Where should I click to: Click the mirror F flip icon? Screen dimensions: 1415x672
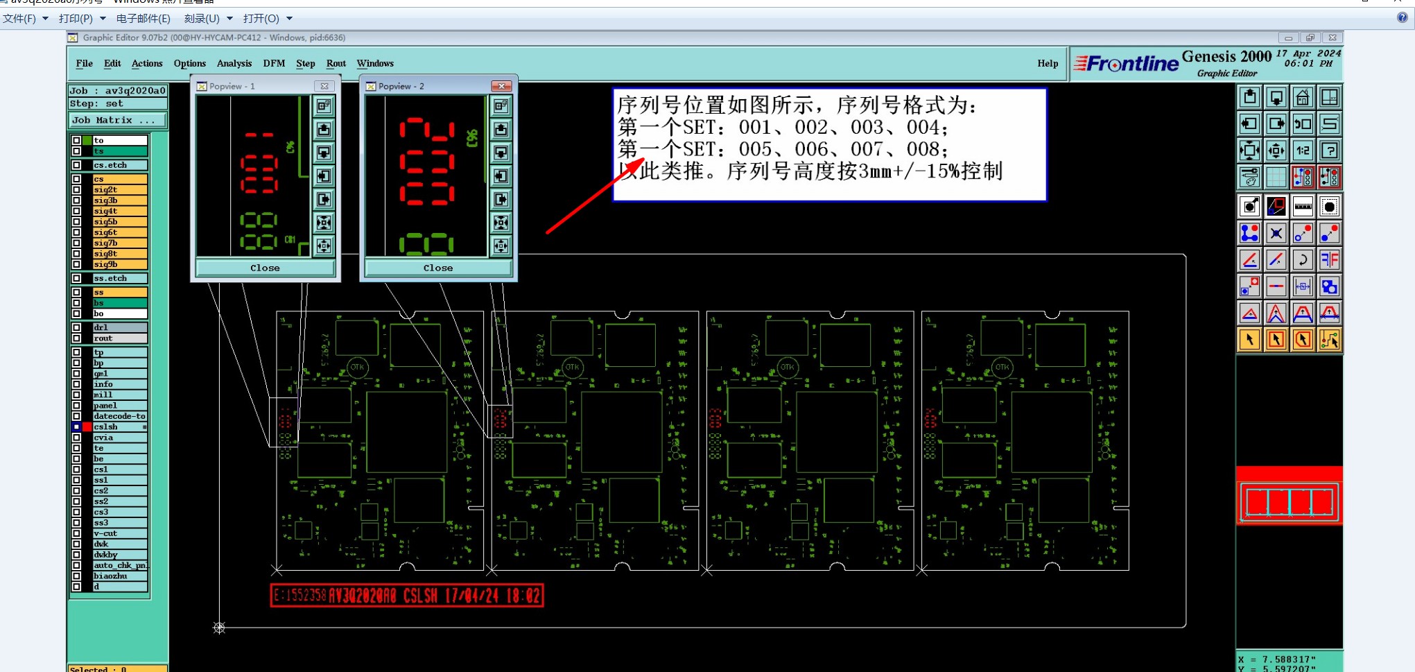(x=1330, y=260)
